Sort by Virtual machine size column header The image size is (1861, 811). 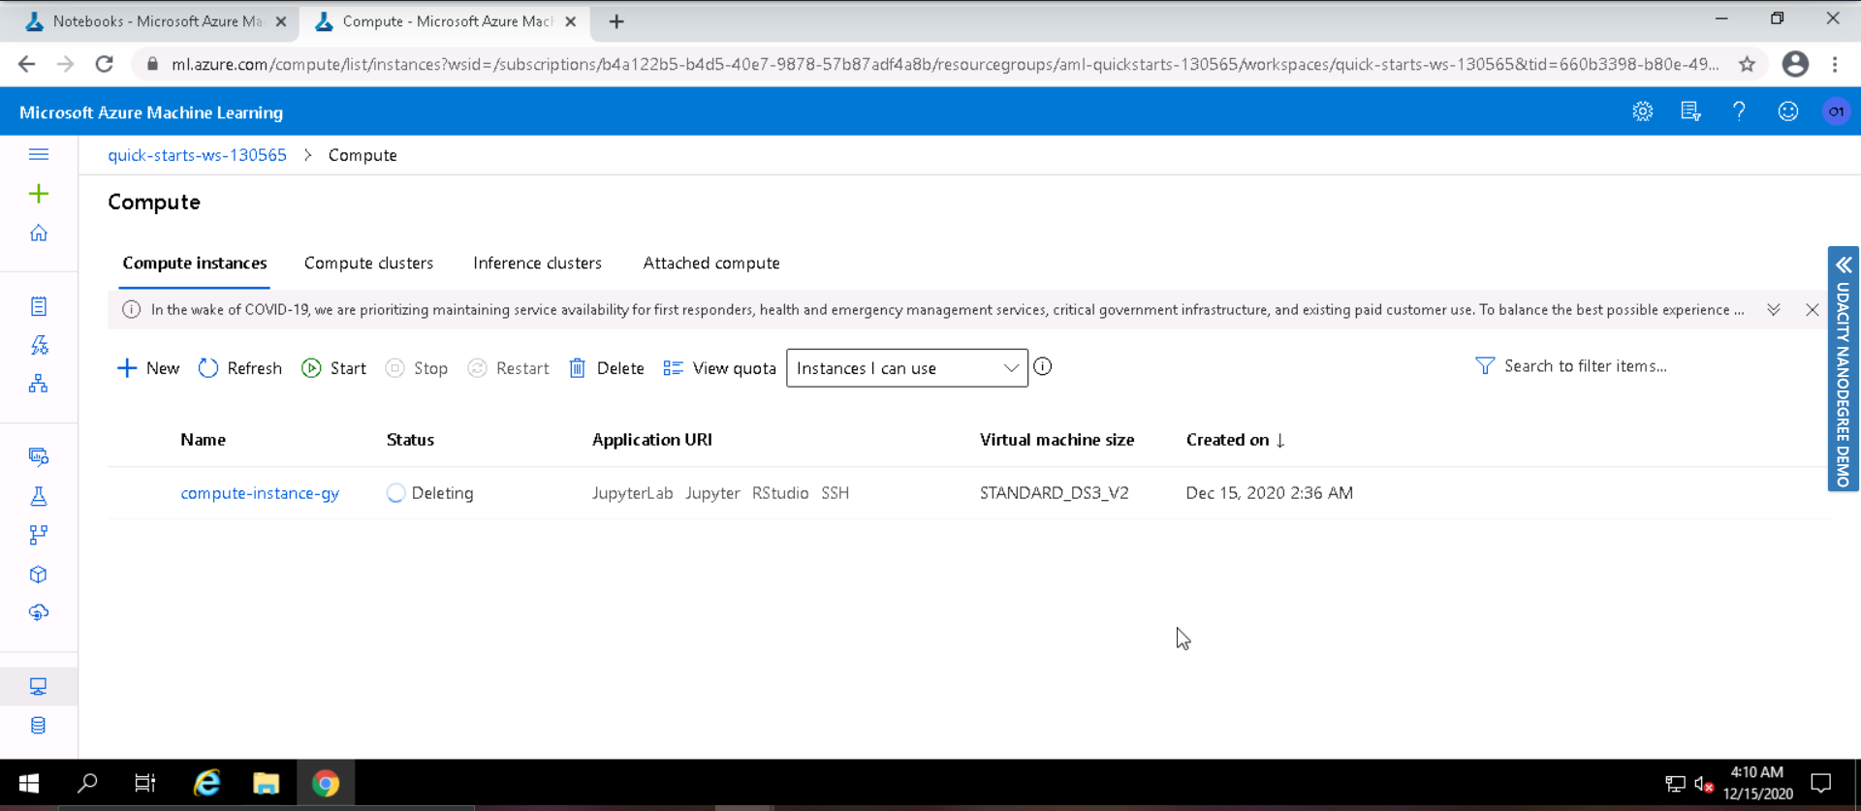pos(1057,440)
